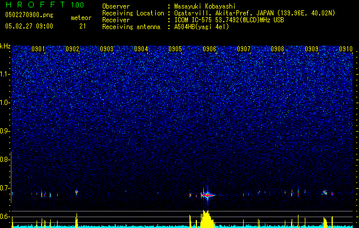The width and height of the screenshot is (359, 228).
Task: Click the 0906 time marker
Action: click(x=209, y=48)
